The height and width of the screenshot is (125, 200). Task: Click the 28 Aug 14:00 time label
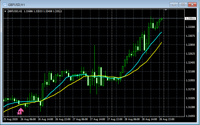click(149, 119)
